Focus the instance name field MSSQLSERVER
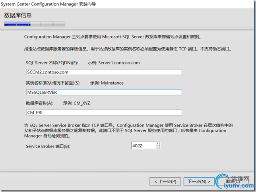The width and height of the screenshot is (256, 192). 104,92
